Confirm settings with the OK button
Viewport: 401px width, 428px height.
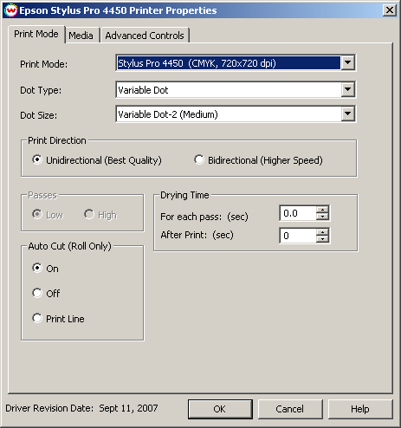click(x=220, y=409)
